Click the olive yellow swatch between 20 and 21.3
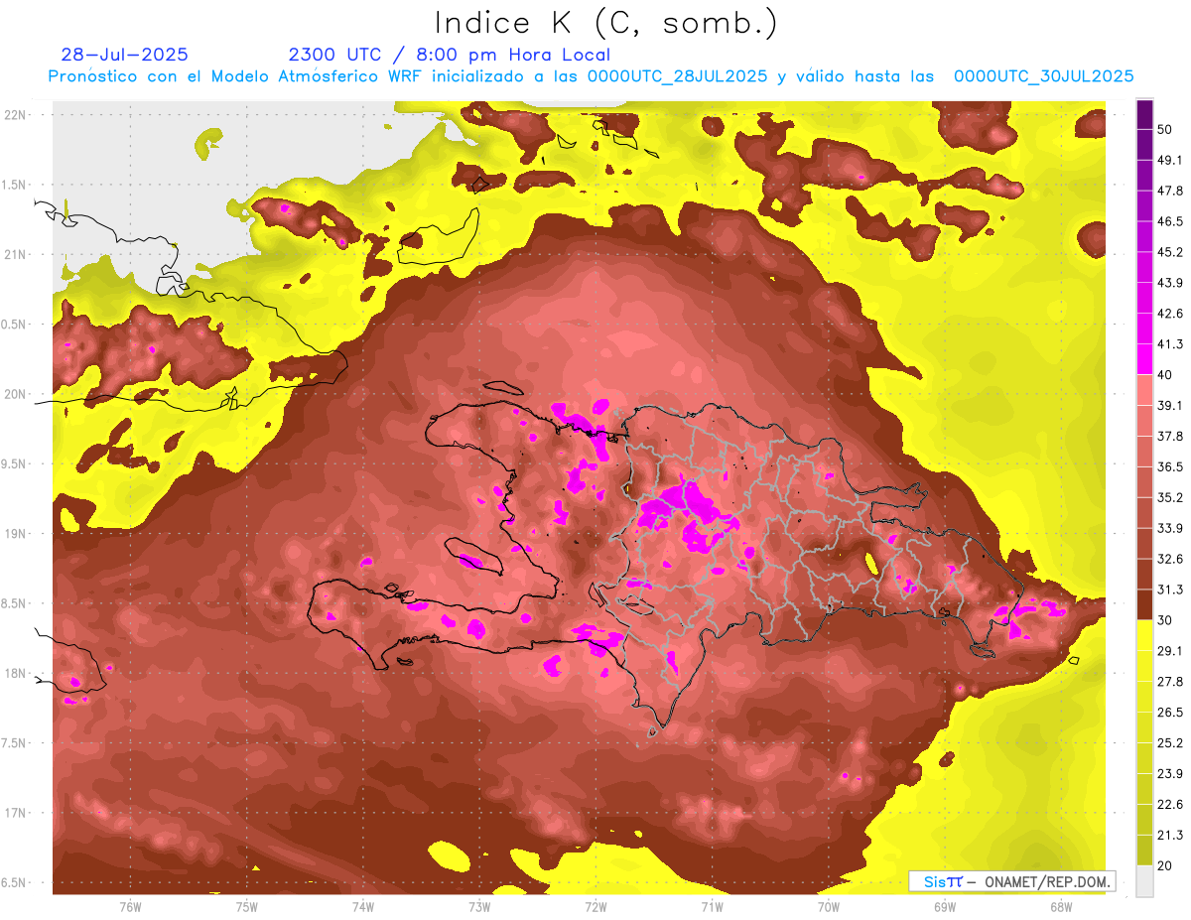This screenshot has height=920, width=1191. click(x=1144, y=850)
